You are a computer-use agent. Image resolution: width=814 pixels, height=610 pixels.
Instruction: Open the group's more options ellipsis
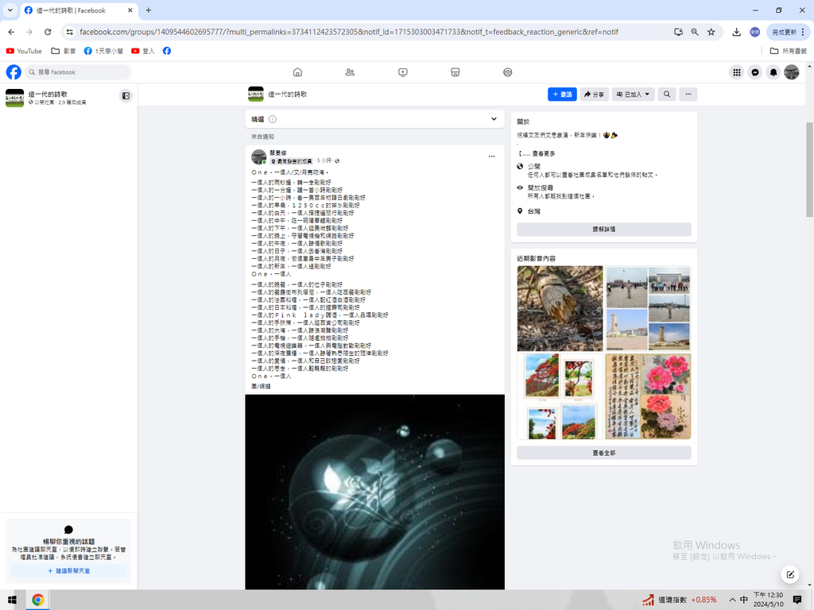pos(688,95)
